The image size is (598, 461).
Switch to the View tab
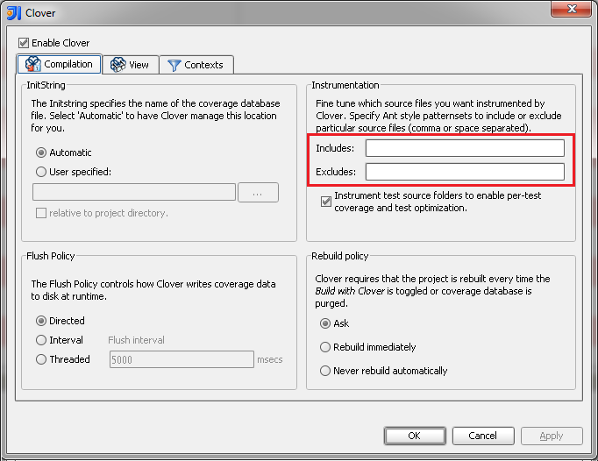point(130,65)
